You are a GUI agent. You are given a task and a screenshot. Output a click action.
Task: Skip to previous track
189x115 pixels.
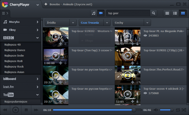coord(5,110)
